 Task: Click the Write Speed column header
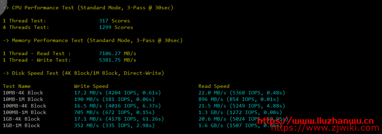tap(91, 86)
